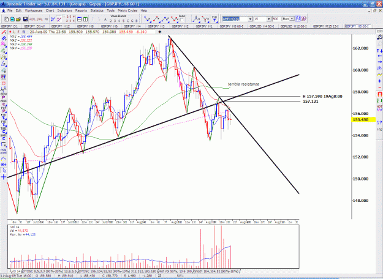383x279 pixels.
Task: Select the red rectangle drawing tool
Action: [4, 83]
